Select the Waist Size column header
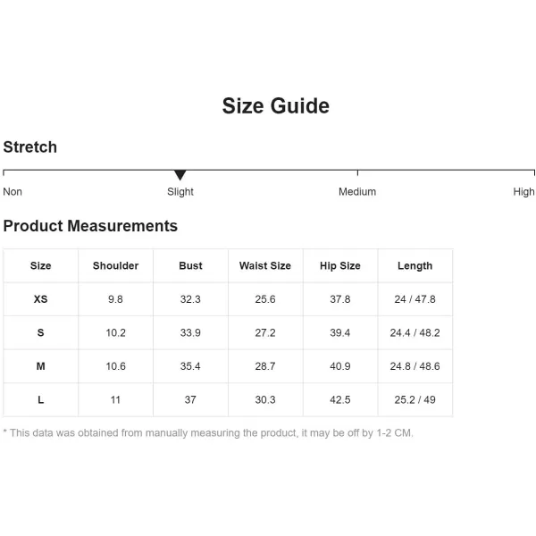This screenshot has height=536, width=536. click(265, 265)
